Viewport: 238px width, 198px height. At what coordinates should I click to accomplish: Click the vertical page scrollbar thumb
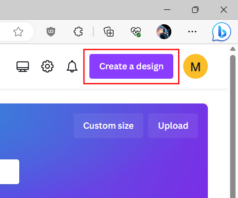tap(233, 126)
